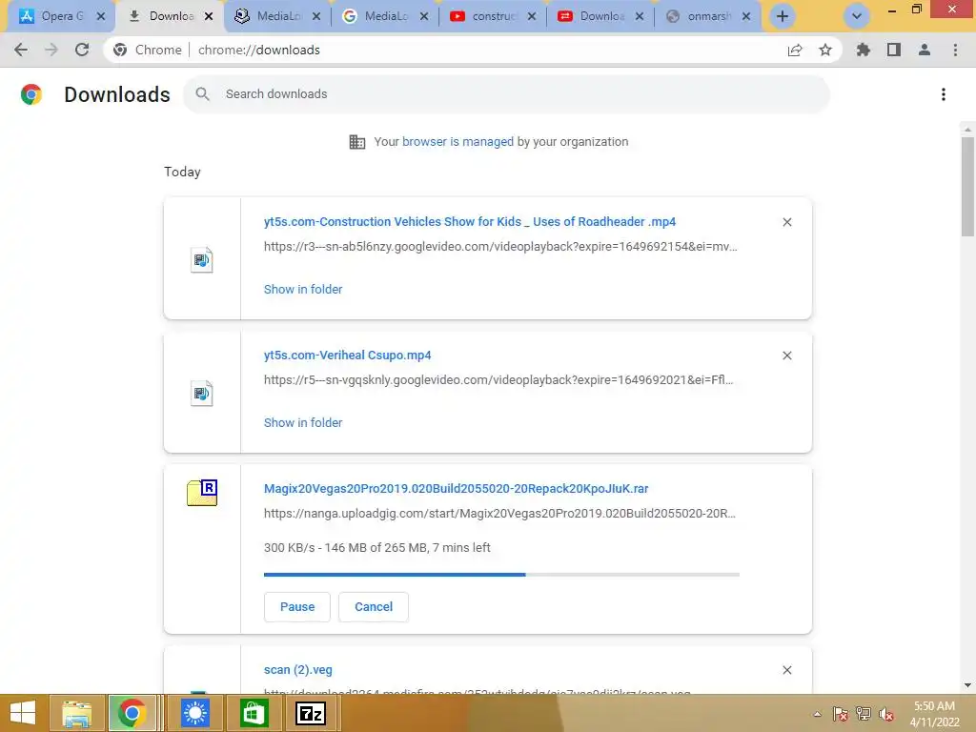Remove the Veriheal Csupo download from list
The width and height of the screenshot is (976, 732).
pos(786,356)
